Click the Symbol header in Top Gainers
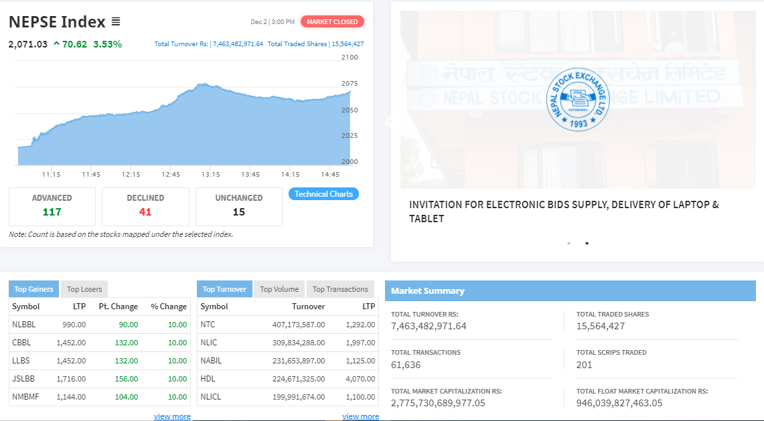This screenshot has height=421, width=764. tap(26, 307)
